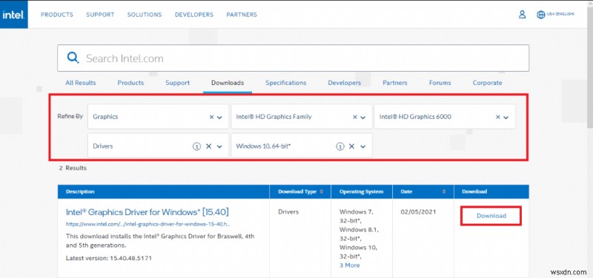Select the Downloads tab

point(228,83)
